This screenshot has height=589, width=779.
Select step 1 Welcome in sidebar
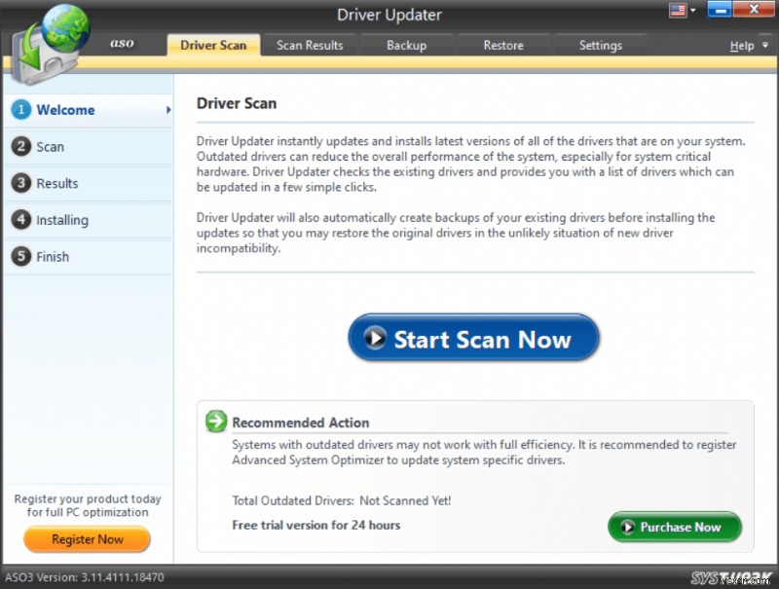[88, 110]
